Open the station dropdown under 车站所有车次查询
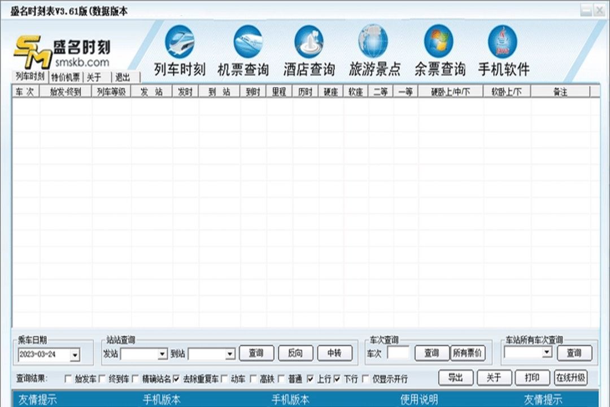This screenshot has height=407, width=610. tap(546, 353)
